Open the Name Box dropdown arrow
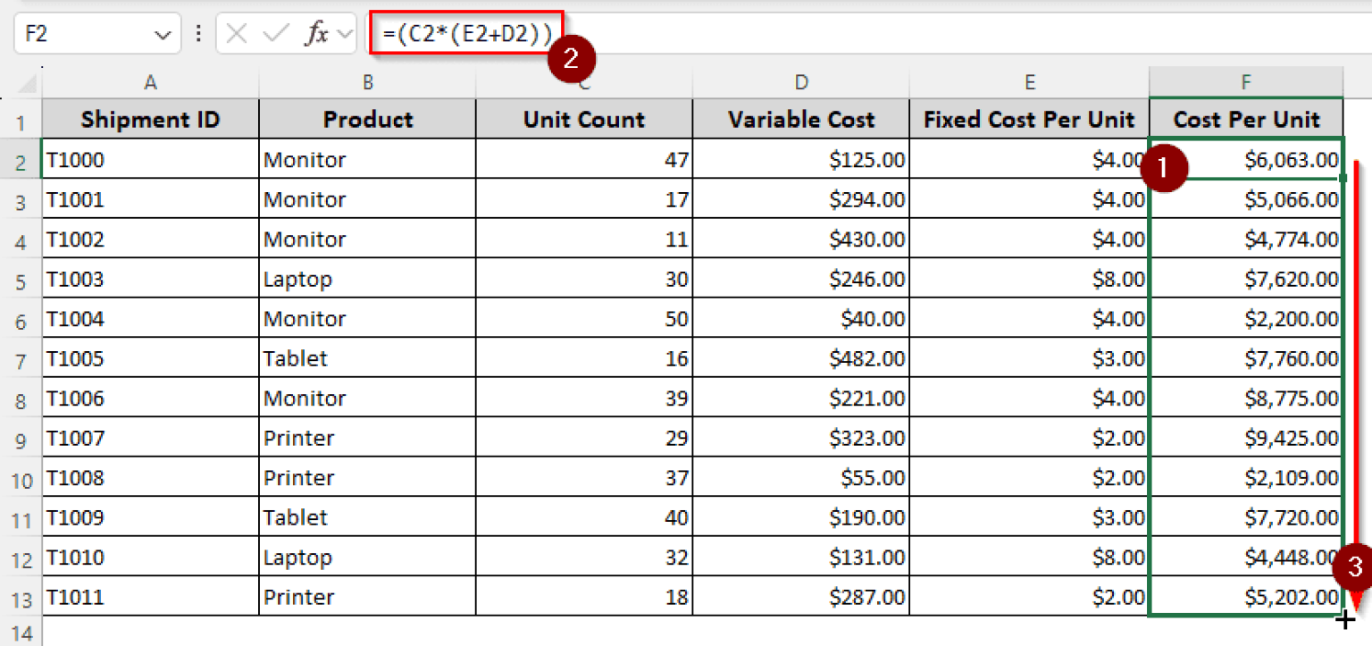Screen dimensions: 1372x646 [162, 35]
